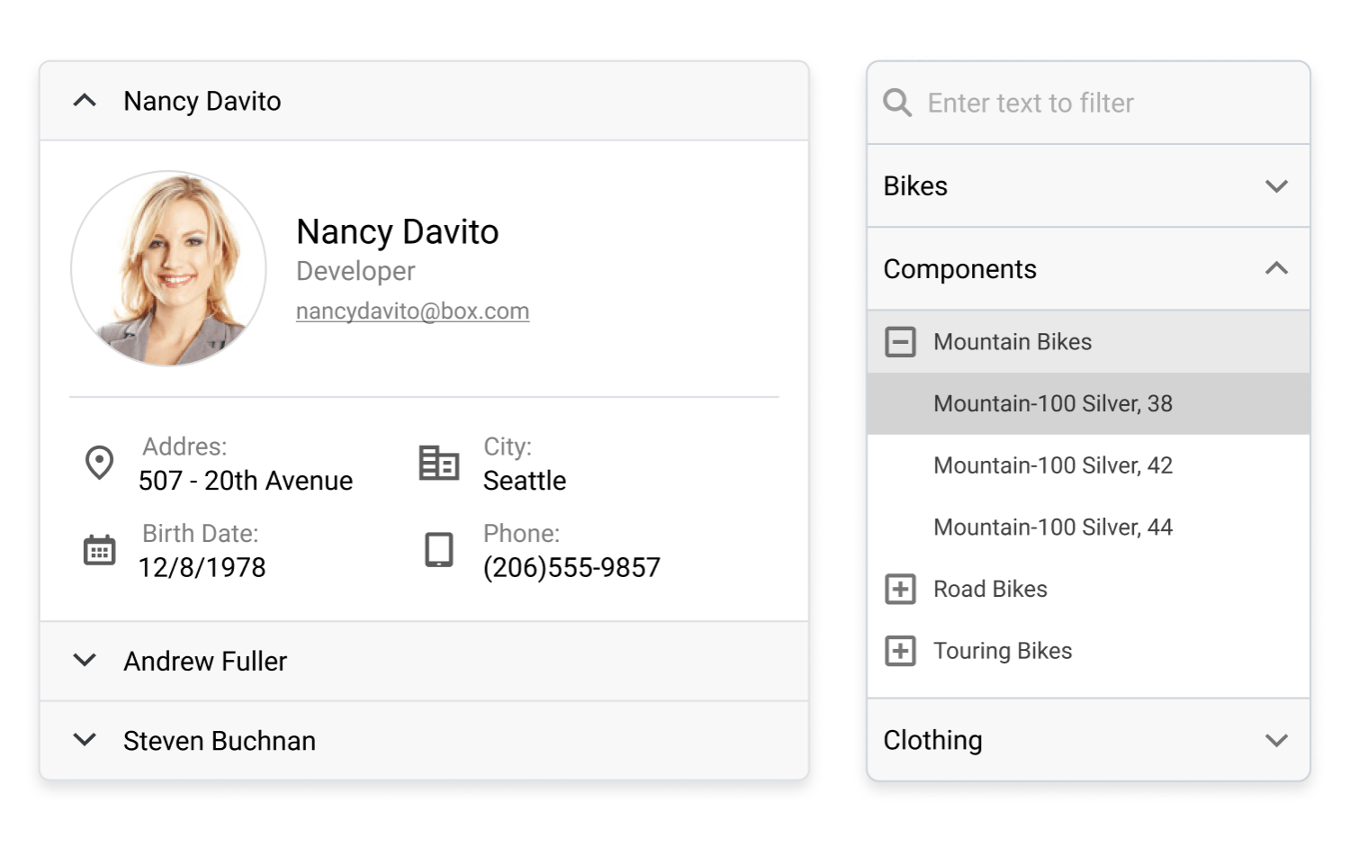Click the city building icon
The height and width of the screenshot is (857, 1350).
tap(439, 463)
